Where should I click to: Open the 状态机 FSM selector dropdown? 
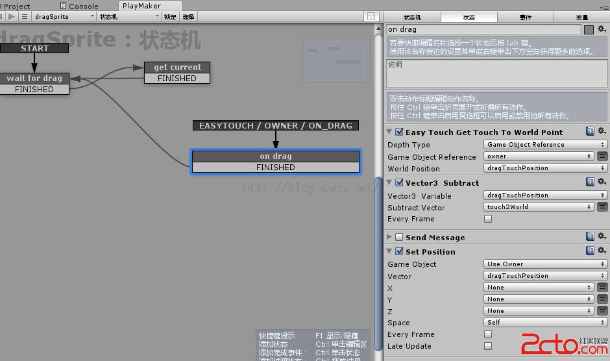[x=128, y=16]
